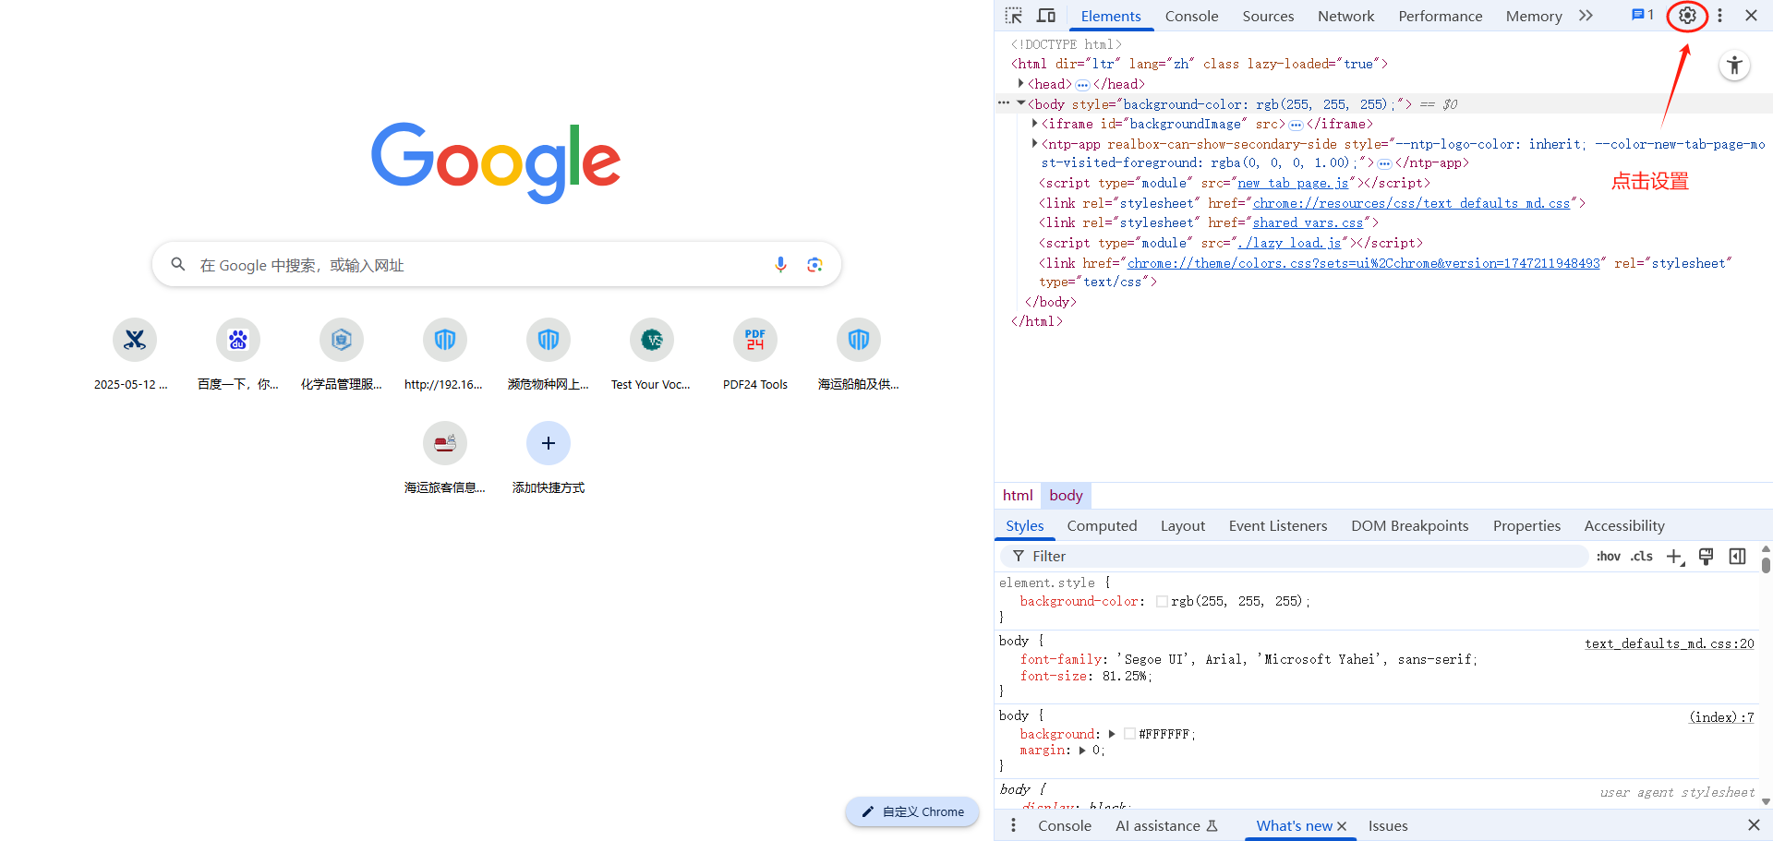Viewport: 1773px width, 841px height.
Task: Switch to the Memory tab
Action: [1534, 16]
